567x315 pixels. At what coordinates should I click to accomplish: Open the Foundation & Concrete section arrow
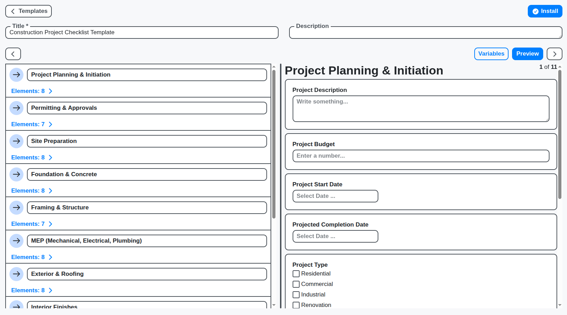(16, 174)
